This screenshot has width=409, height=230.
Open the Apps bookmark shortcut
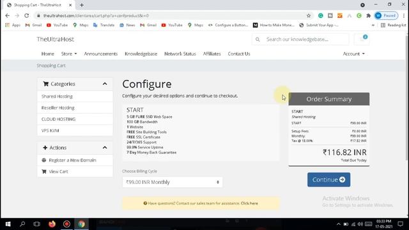tap(13, 25)
